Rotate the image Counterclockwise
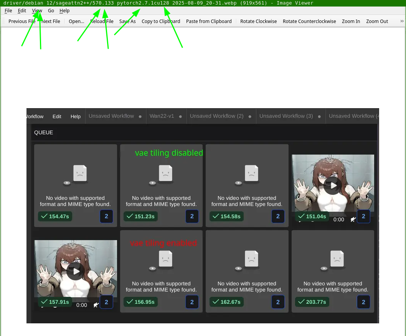Screen dimensions: 406x336 pos(309,21)
